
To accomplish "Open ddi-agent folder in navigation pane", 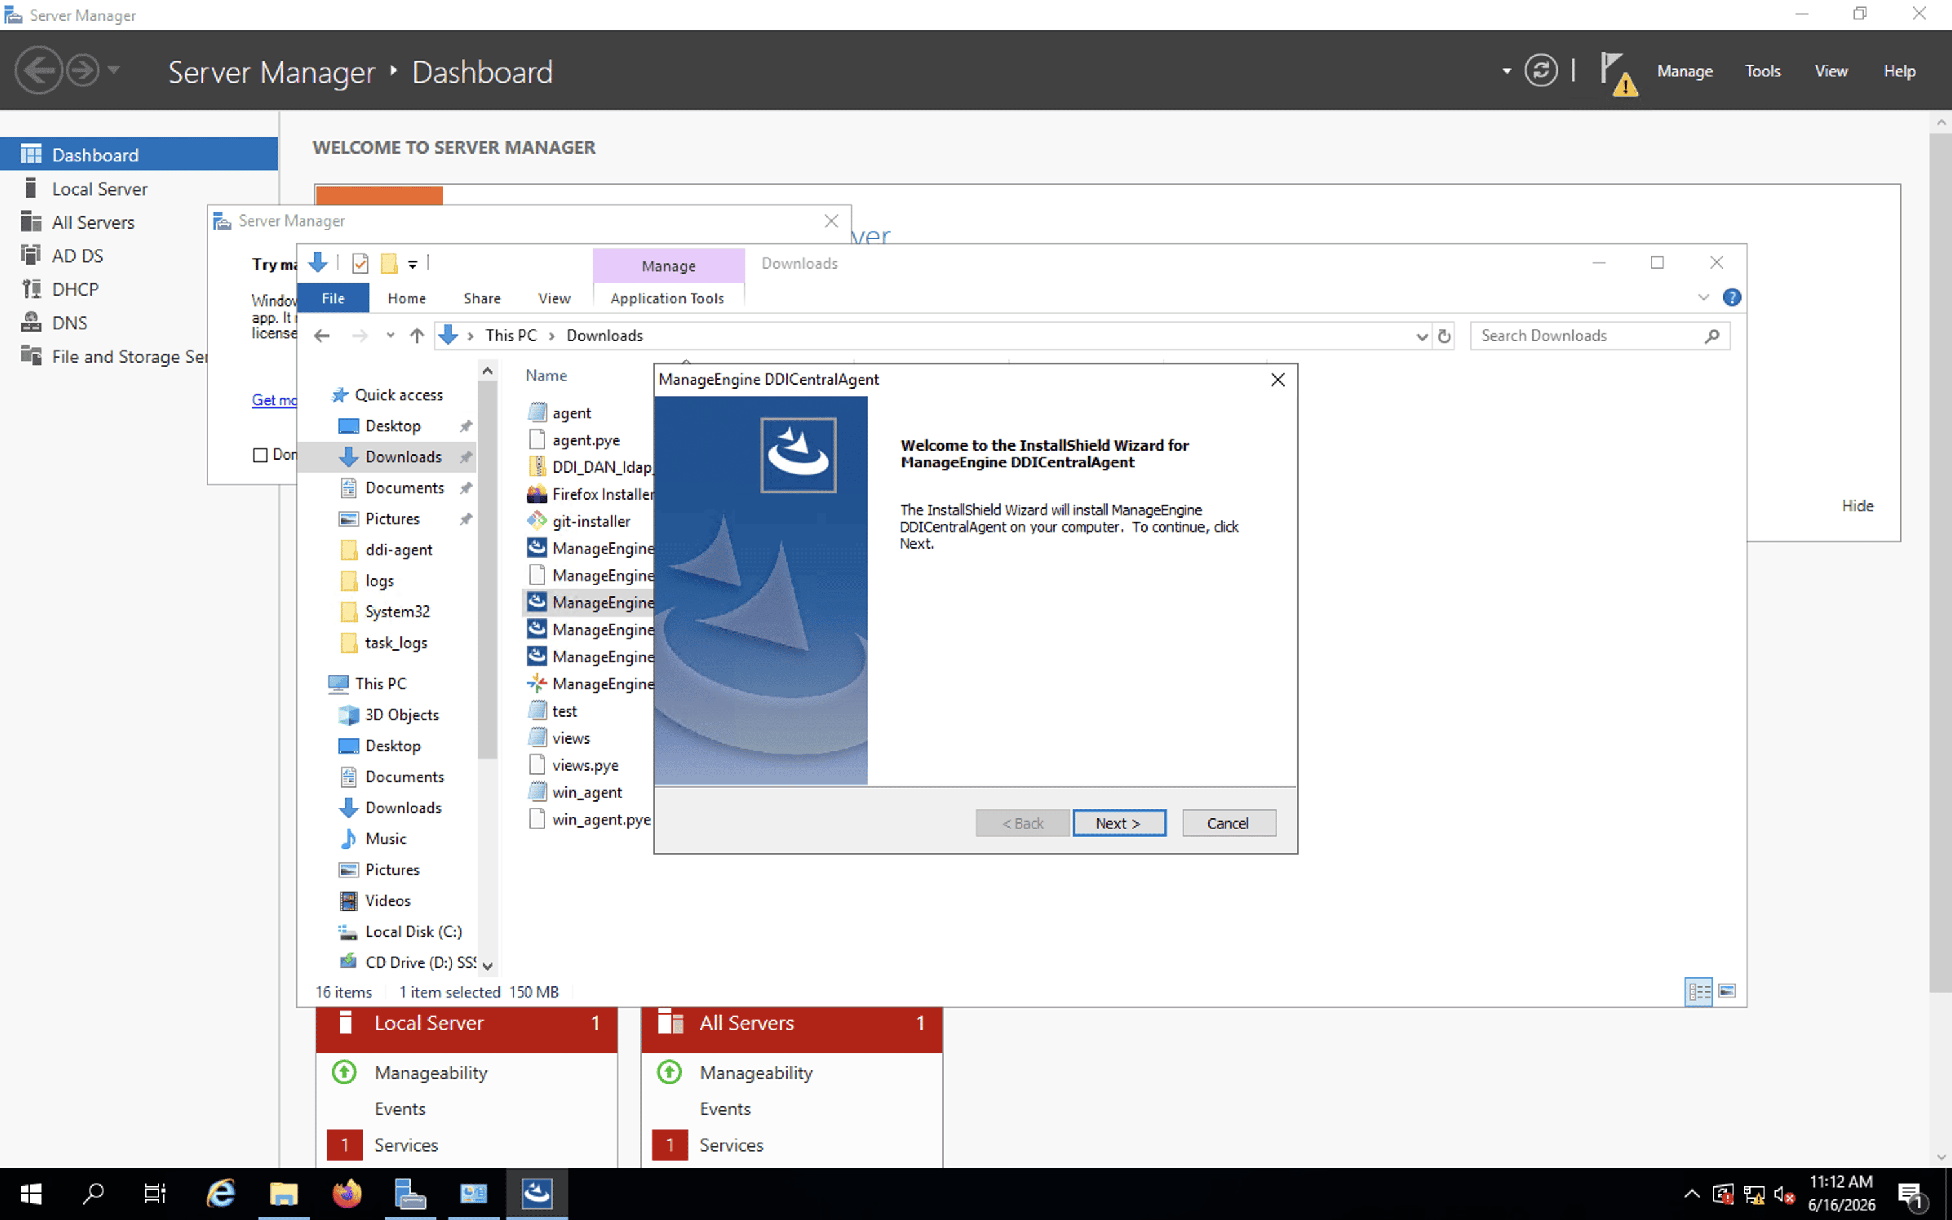I will click(x=398, y=549).
